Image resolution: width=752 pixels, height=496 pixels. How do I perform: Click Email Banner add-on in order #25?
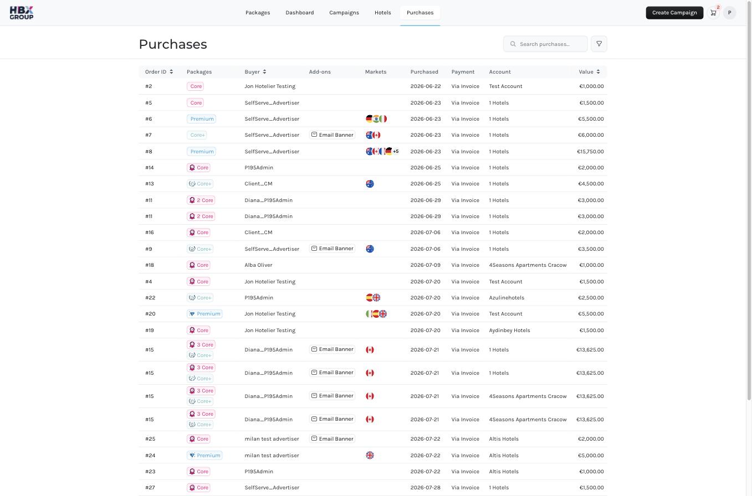point(332,439)
